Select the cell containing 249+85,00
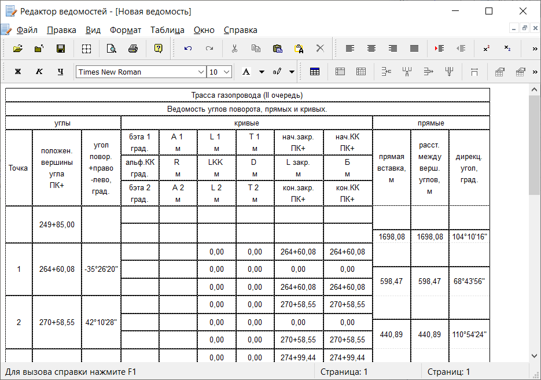541x380 pixels. pos(57,224)
